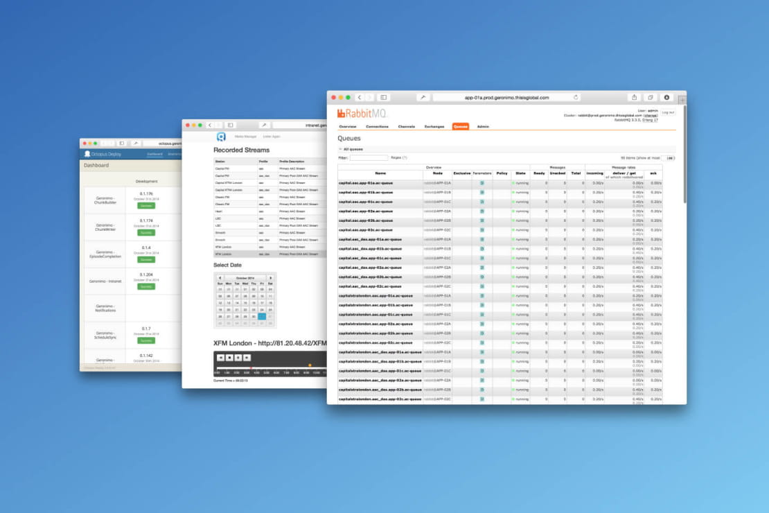Show all tabs in the RabbitMQ window
The image size is (769, 513).
(x=651, y=97)
